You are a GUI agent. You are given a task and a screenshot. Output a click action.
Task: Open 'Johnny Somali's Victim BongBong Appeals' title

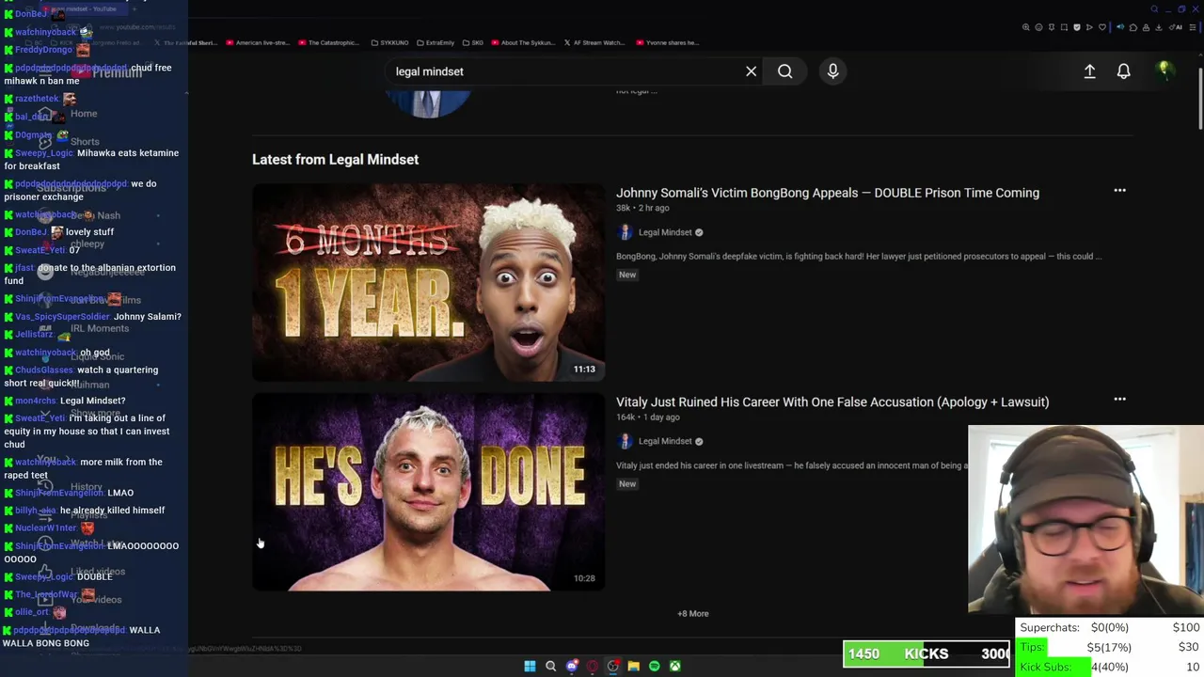tap(828, 193)
